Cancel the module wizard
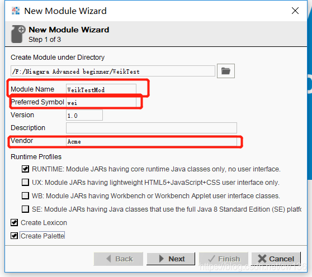The width and height of the screenshot is (312, 277). (x=276, y=259)
